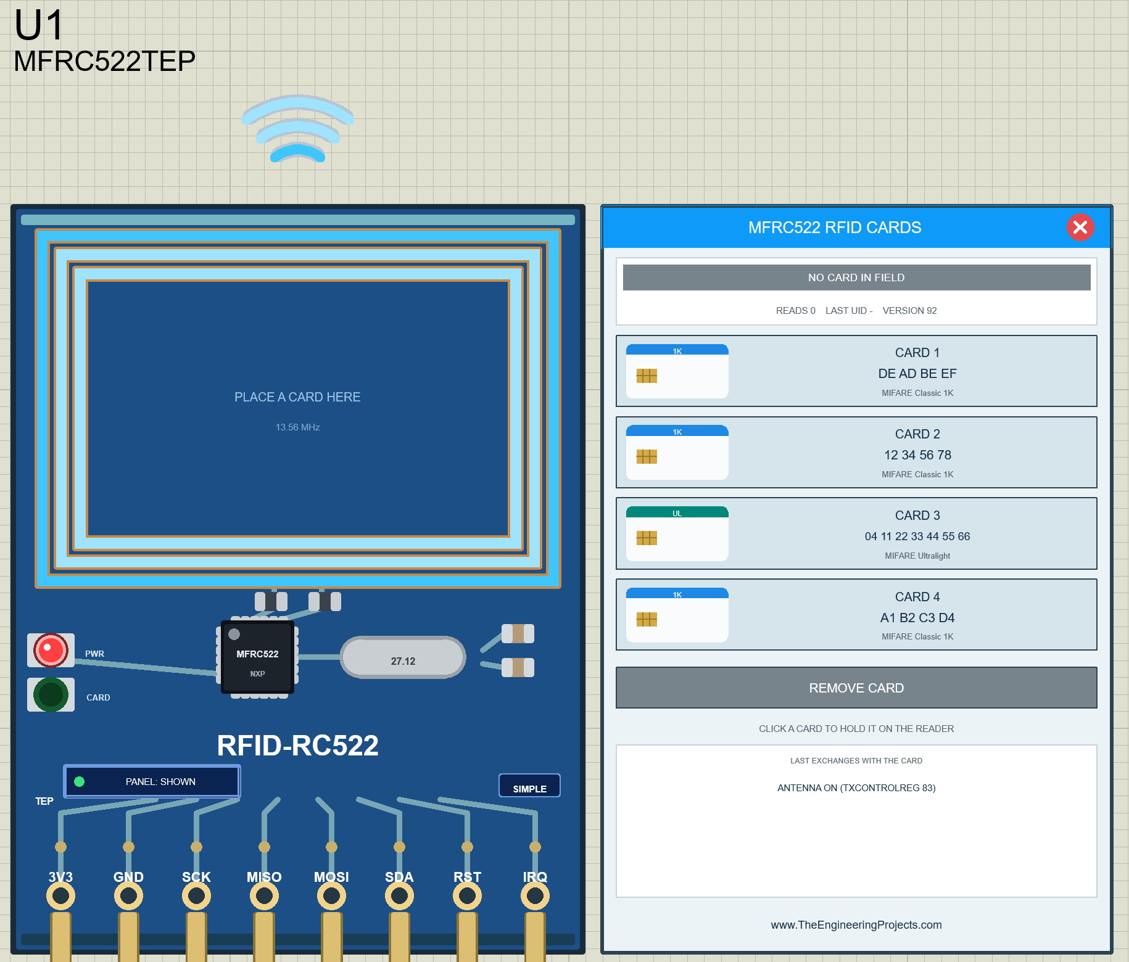Click the red PWR LED
Screen dimensions: 1129x962
coord(51,650)
